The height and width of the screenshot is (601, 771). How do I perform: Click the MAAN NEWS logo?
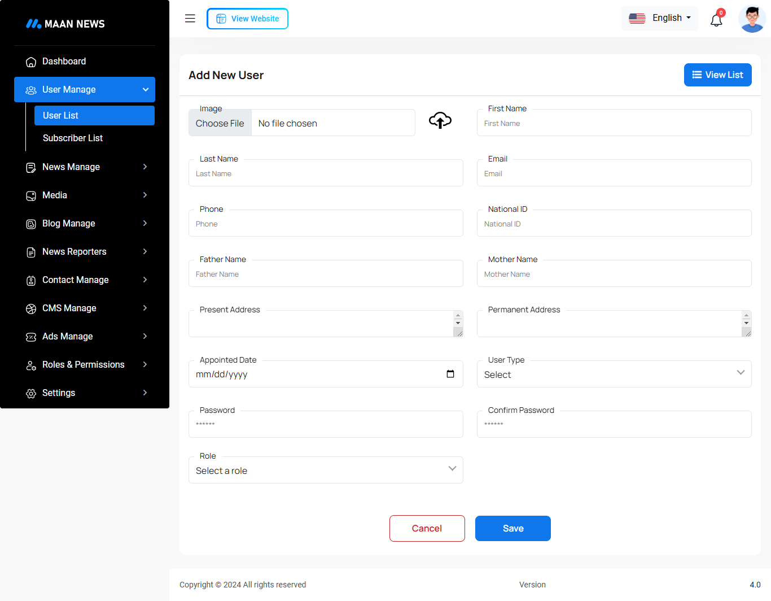click(65, 24)
